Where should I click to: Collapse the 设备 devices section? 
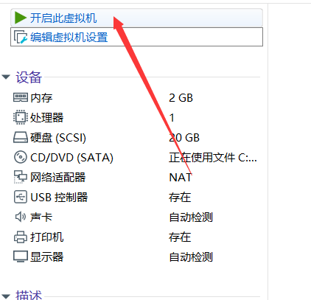tap(6, 77)
